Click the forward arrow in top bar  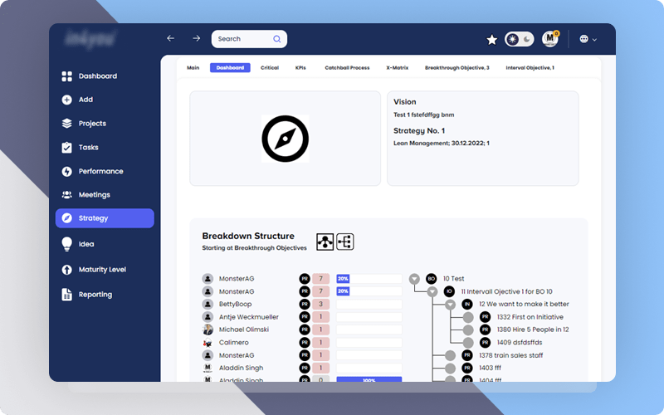196,38
